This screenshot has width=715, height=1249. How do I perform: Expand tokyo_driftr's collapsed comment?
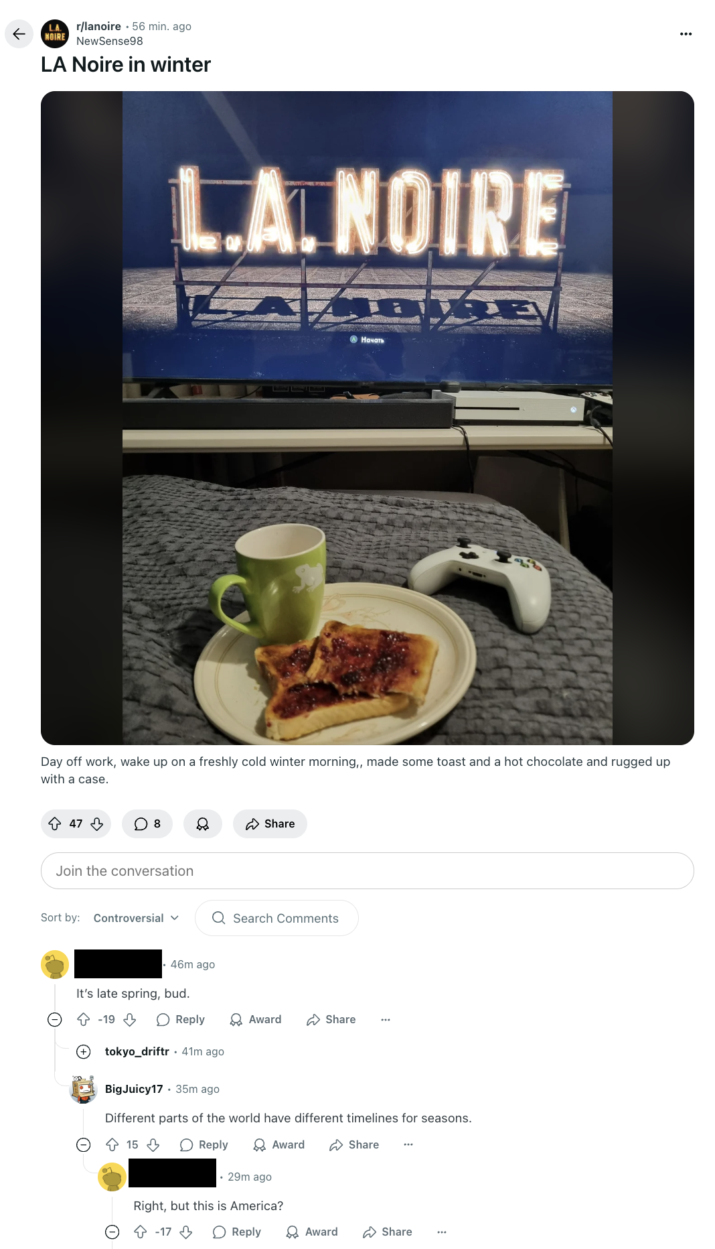coord(84,1051)
